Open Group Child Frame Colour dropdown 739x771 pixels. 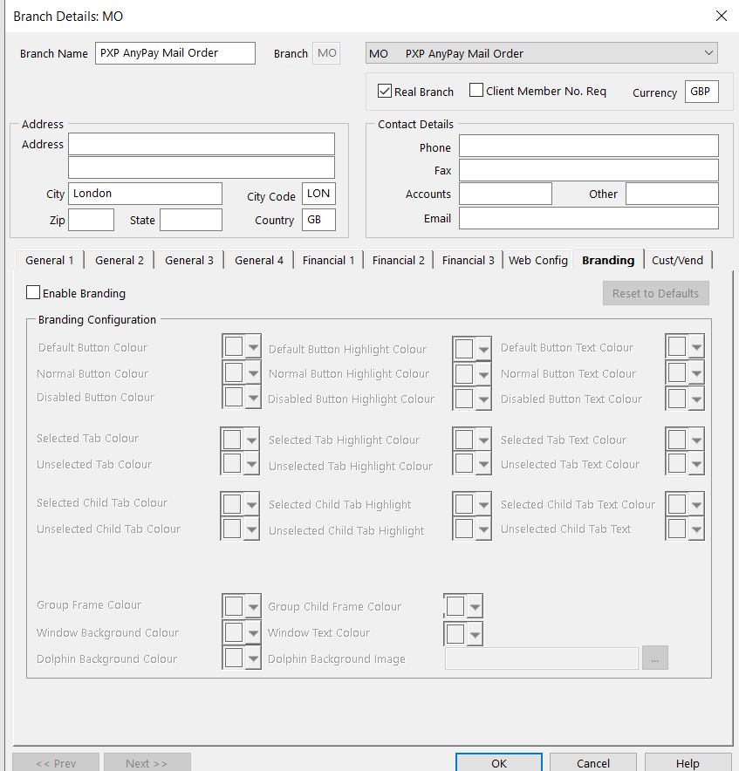click(475, 606)
